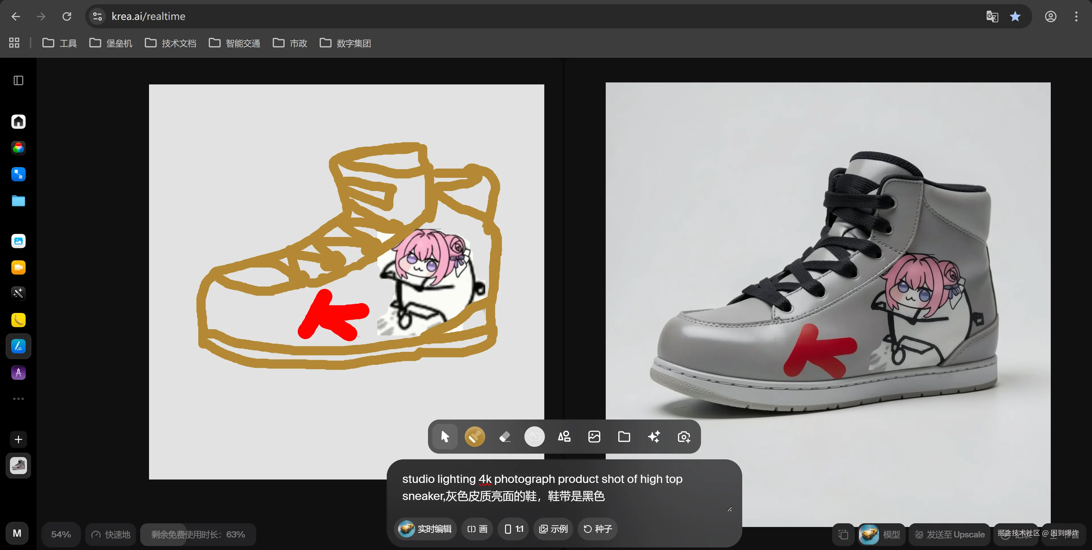Click the add image icon
1092x550 pixels.
594,436
